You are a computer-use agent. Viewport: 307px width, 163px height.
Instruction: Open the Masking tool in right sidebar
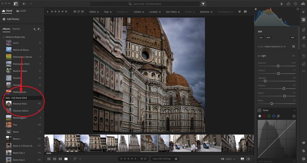coord(303,46)
